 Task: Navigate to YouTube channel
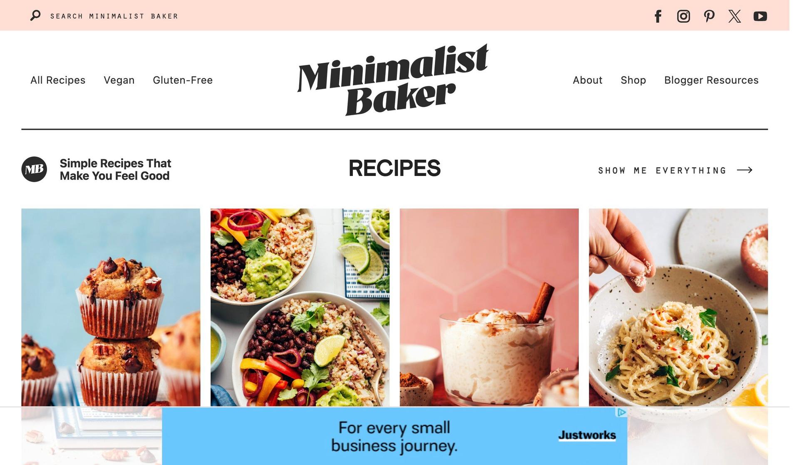761,15
